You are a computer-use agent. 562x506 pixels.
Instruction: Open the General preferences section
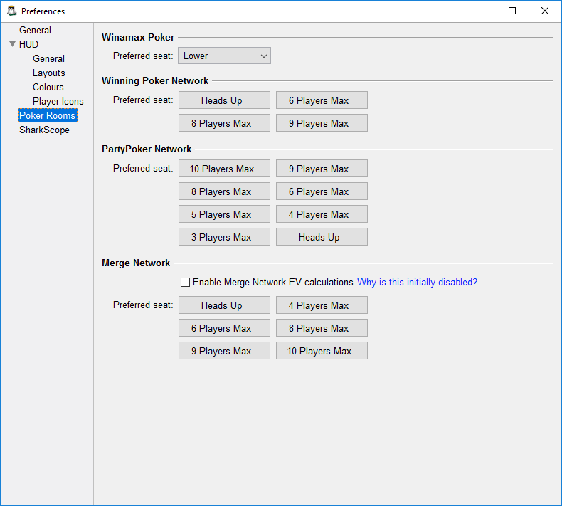[x=35, y=30]
